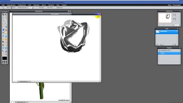
Task: Click the link in the browser bookmarks notice
Action: click(56, 2)
